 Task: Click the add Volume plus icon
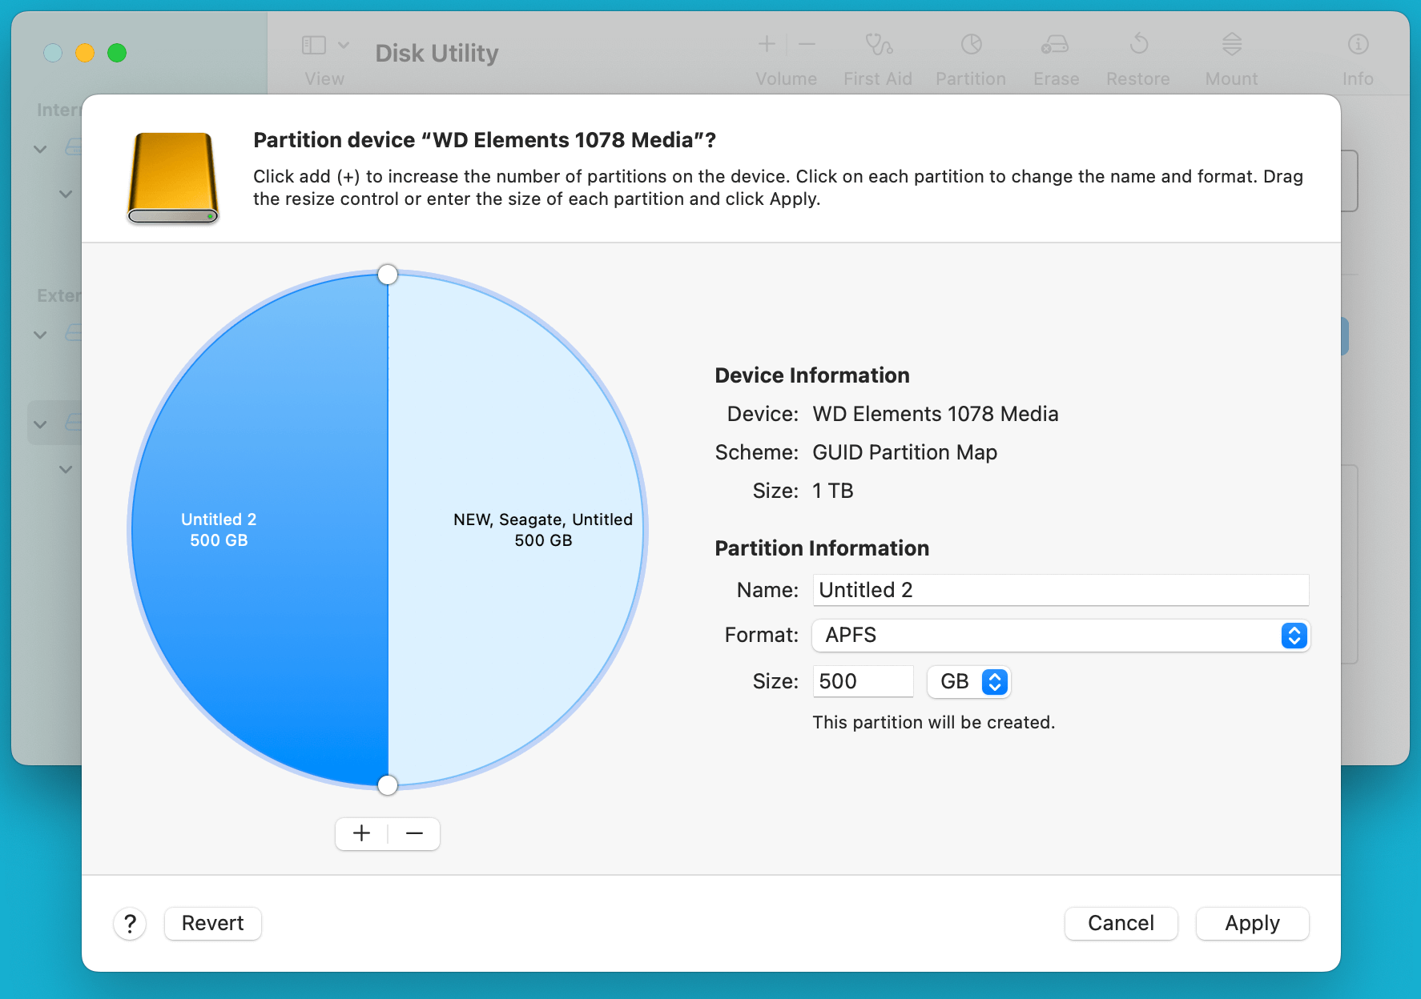[766, 44]
